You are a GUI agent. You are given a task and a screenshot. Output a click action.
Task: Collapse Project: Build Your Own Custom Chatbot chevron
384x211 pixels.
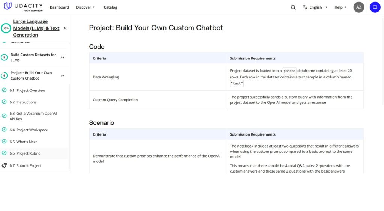point(63,75)
